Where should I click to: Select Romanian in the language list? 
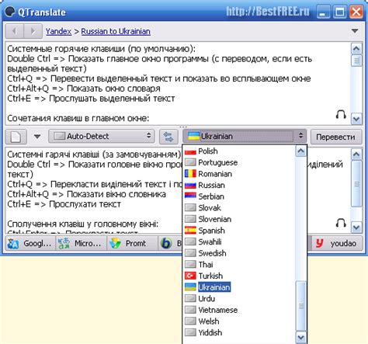pos(239,174)
